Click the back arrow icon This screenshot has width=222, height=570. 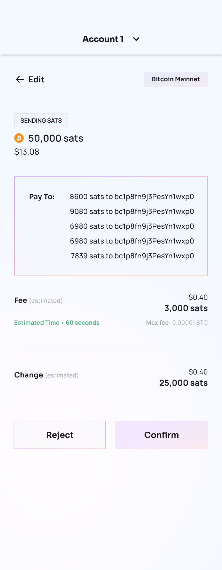click(x=20, y=79)
